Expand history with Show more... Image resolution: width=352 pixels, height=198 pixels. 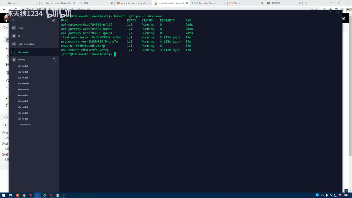26,125
